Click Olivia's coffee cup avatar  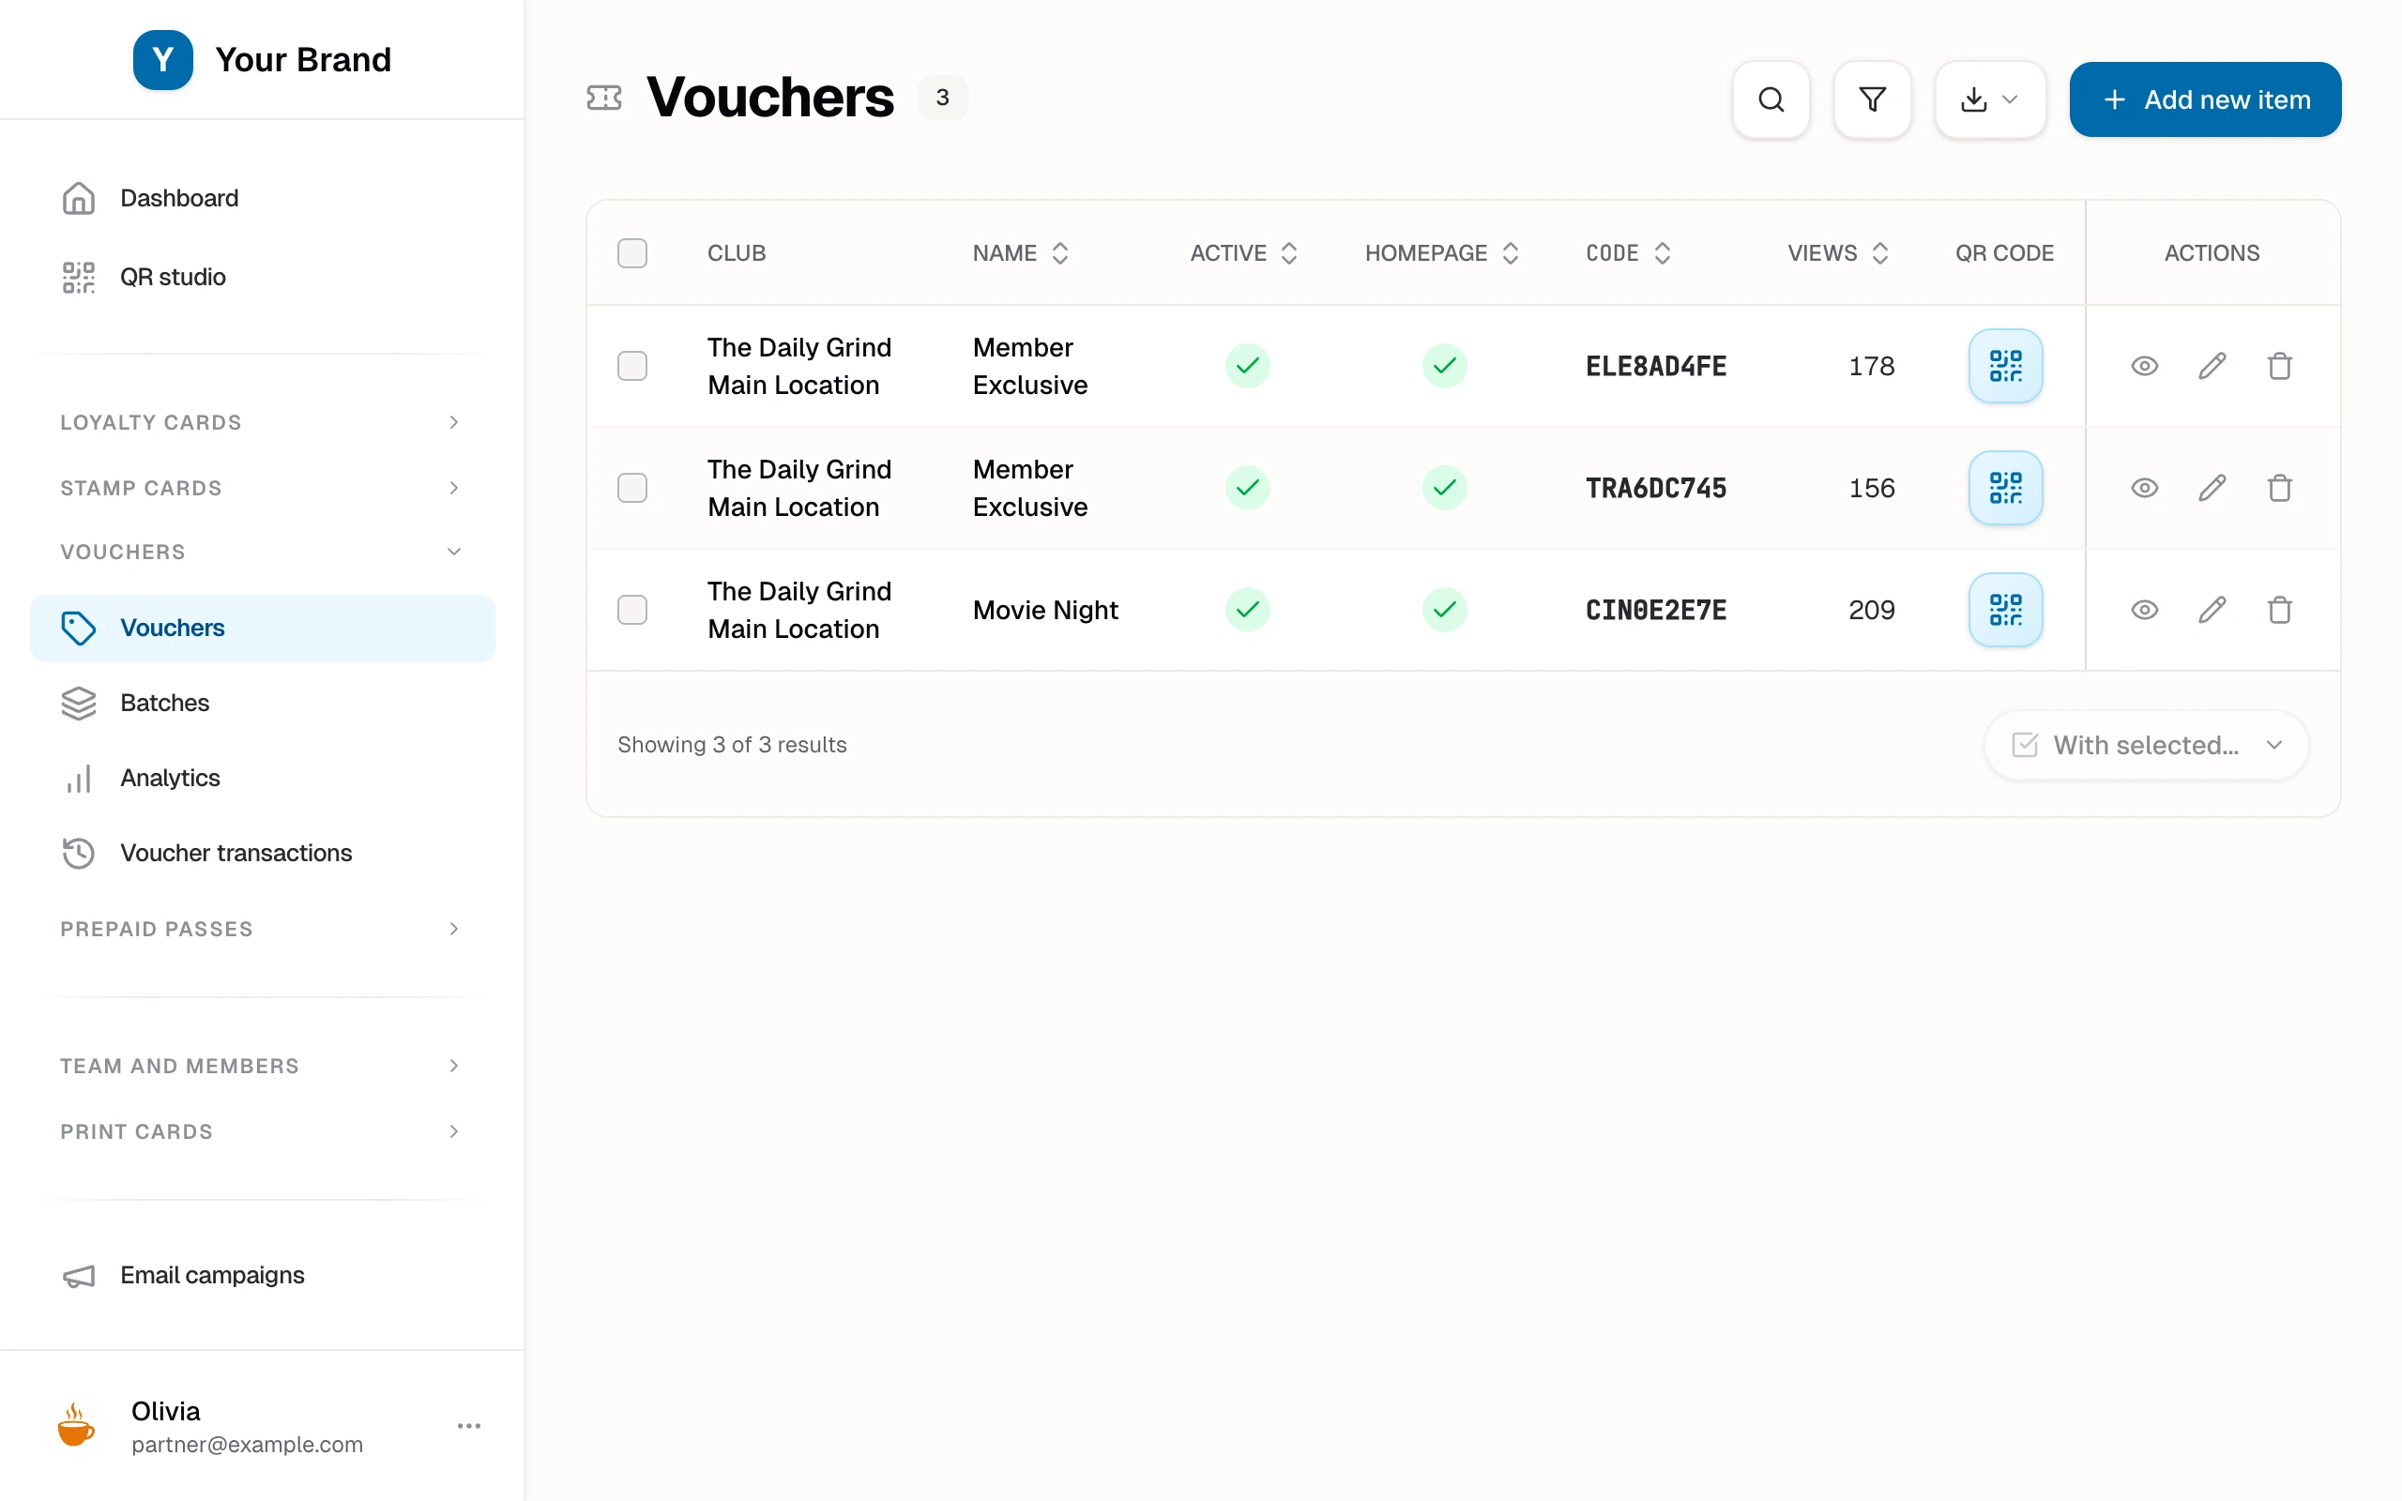[x=76, y=1426]
